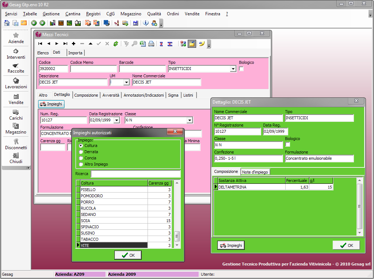This screenshot has width=374, height=279.
Task: Click the colored blocks icon in Mezzi Tecnici
Action: coord(183,44)
